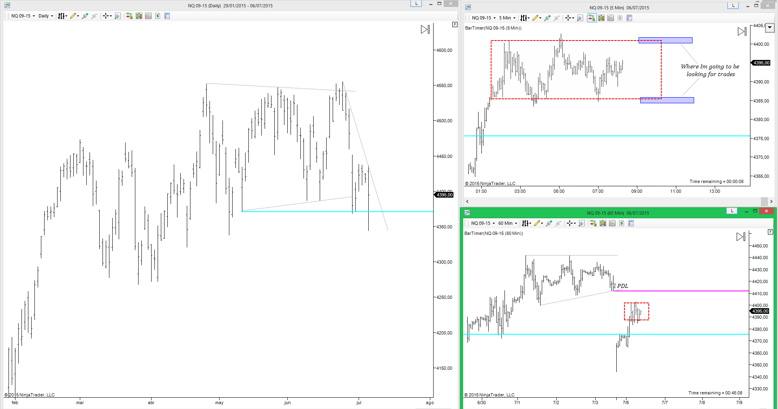Image resolution: width=778 pixels, height=409 pixels.
Task: Open data box in 5 Min window
Action: [580, 18]
